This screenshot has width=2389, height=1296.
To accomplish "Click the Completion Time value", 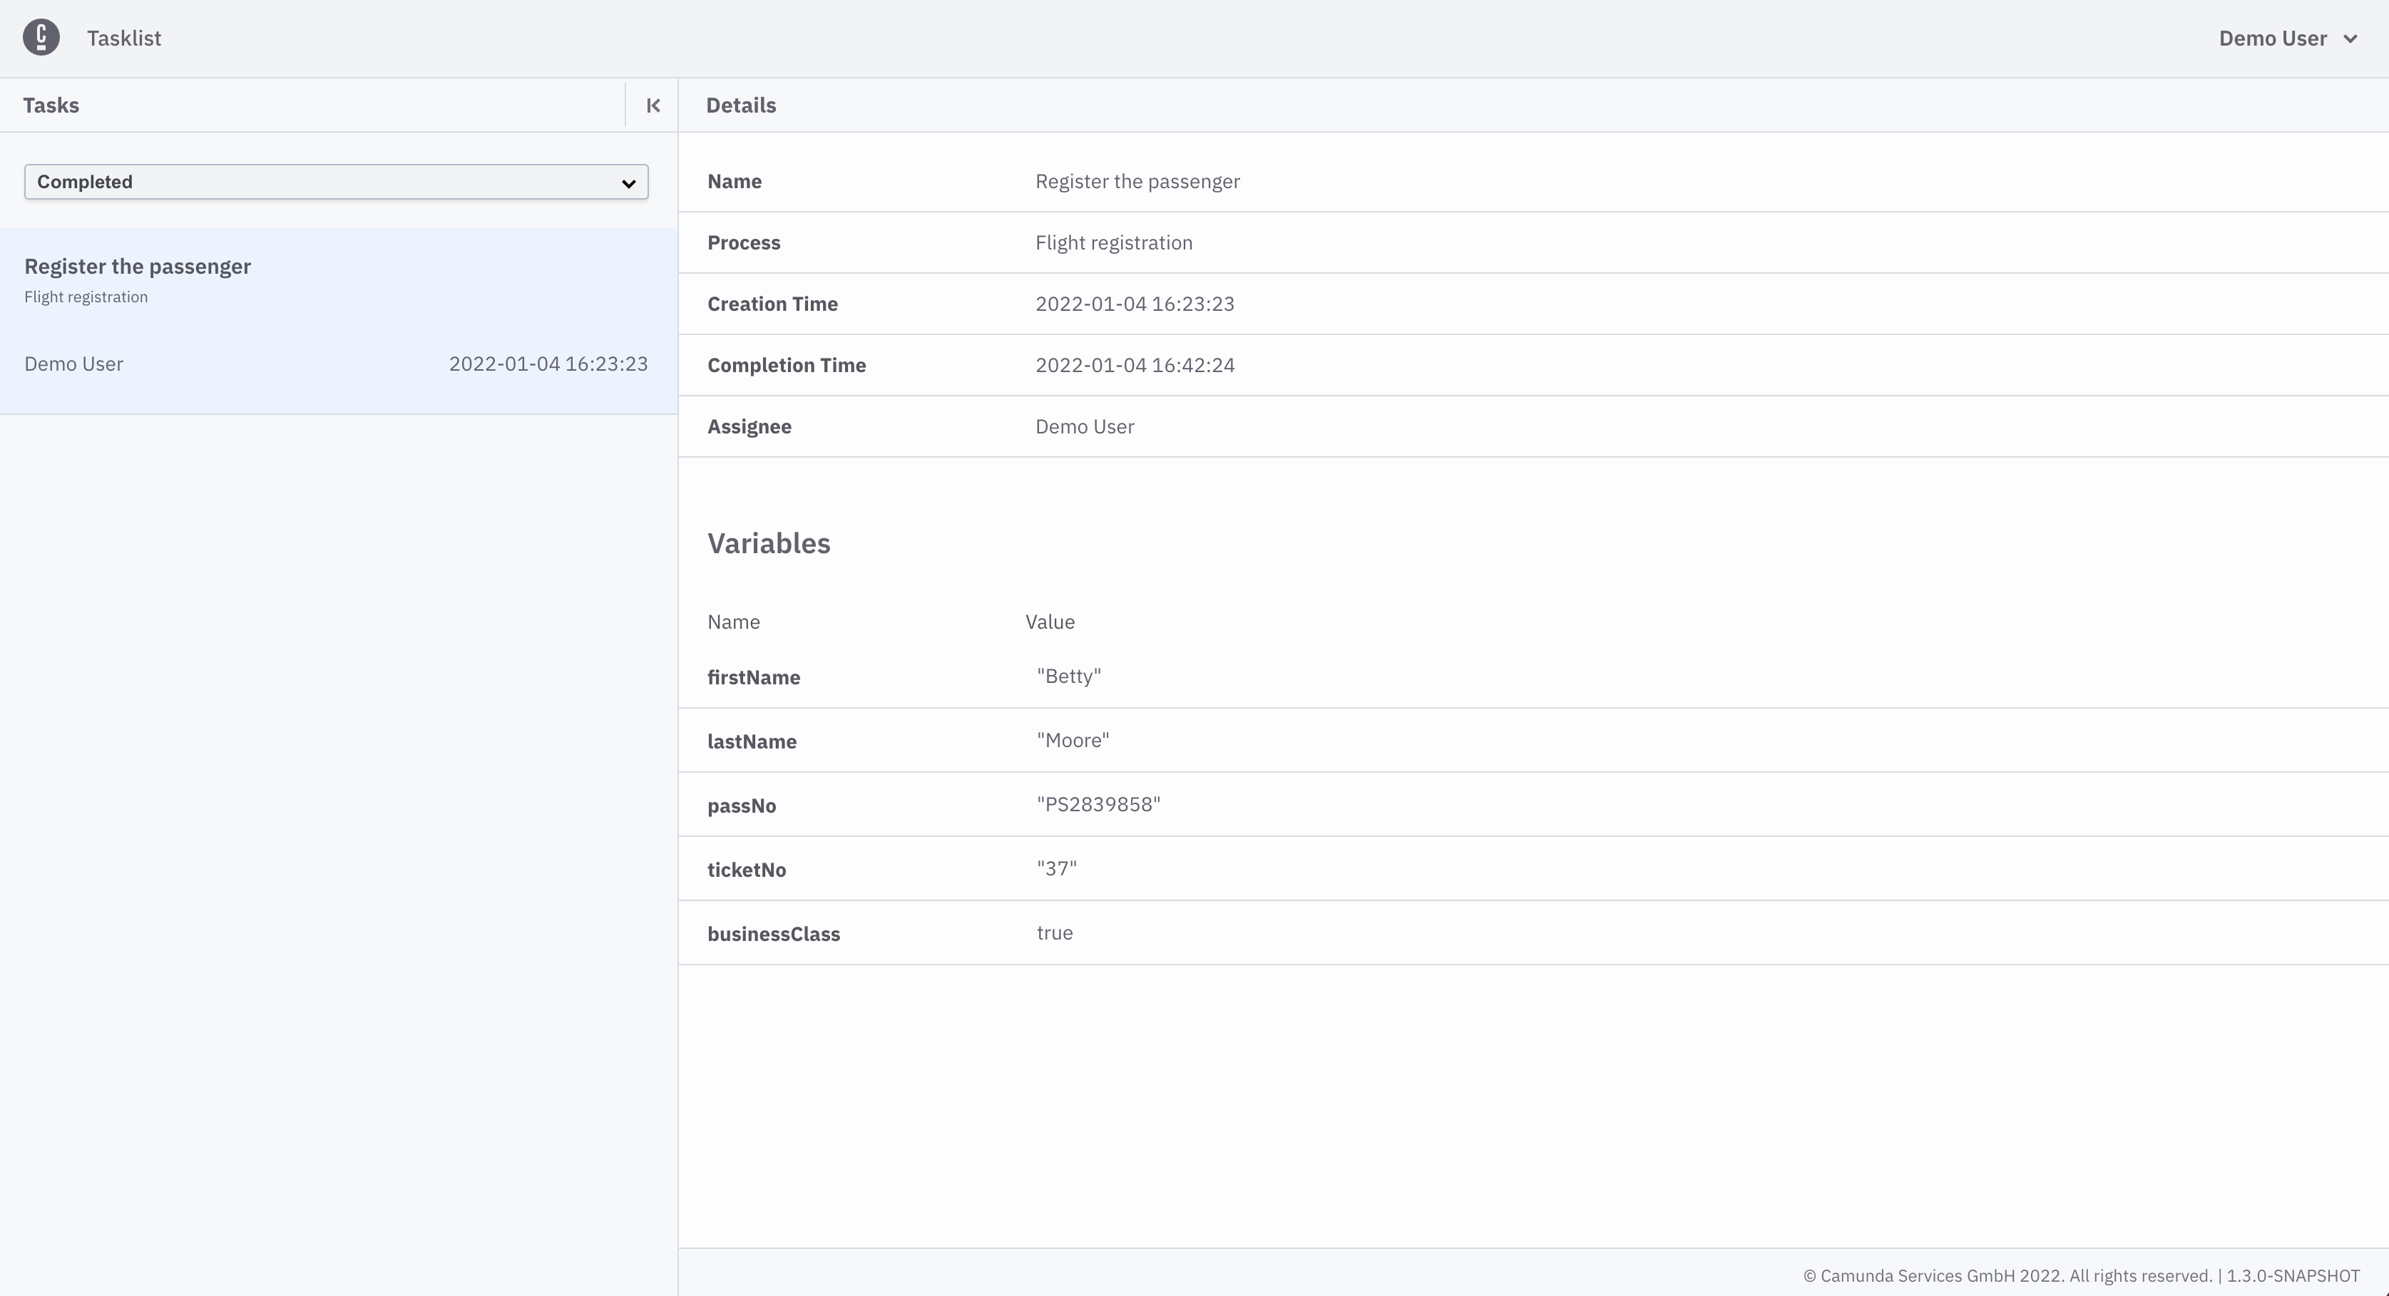I will [1134, 365].
